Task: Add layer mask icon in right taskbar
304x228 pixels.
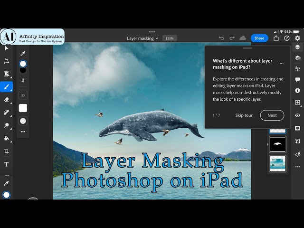Action: click(297, 128)
